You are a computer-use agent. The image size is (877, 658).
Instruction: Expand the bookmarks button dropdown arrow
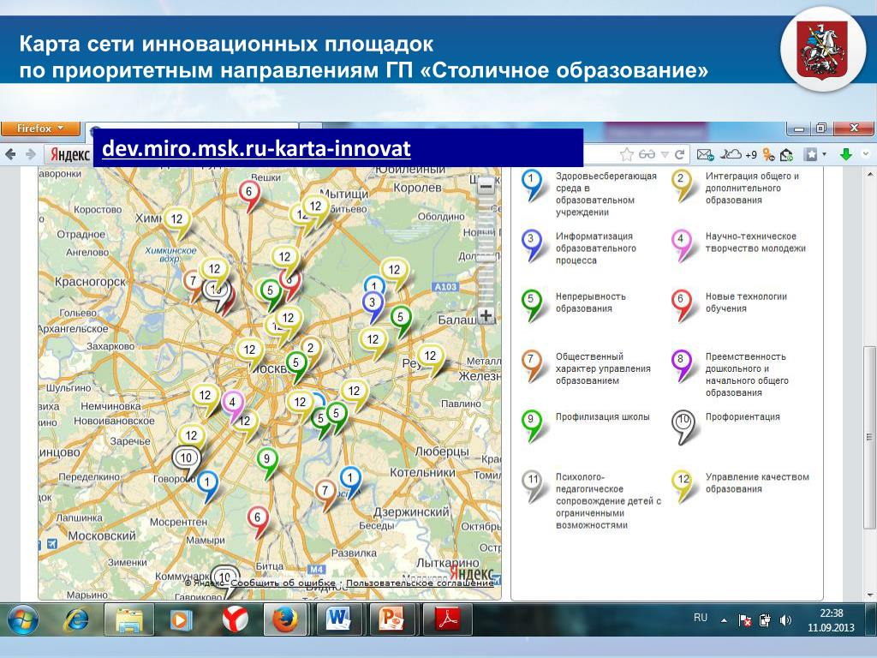click(824, 155)
